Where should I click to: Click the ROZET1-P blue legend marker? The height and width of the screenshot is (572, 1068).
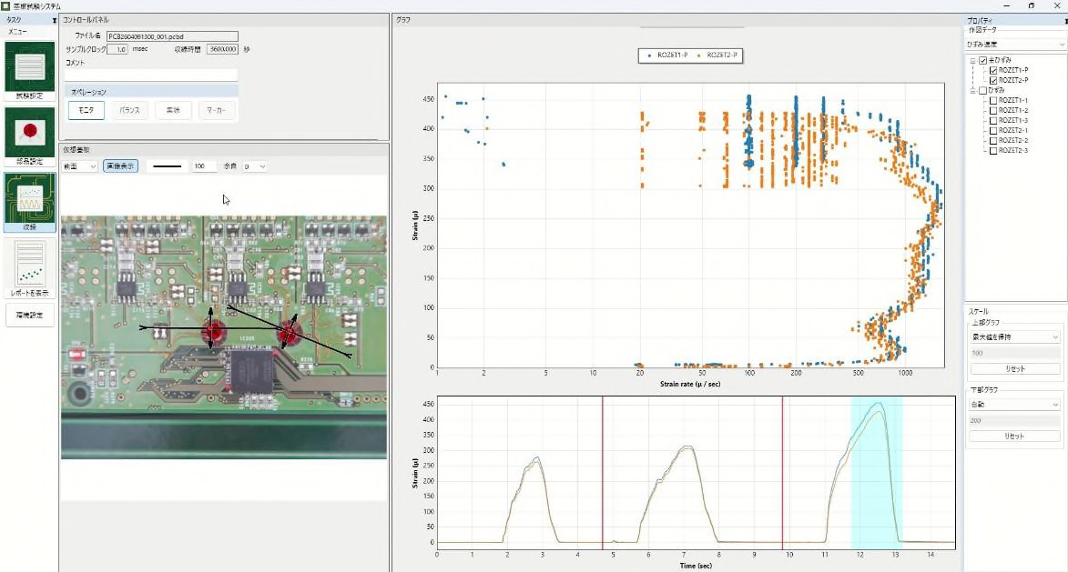tap(650, 55)
